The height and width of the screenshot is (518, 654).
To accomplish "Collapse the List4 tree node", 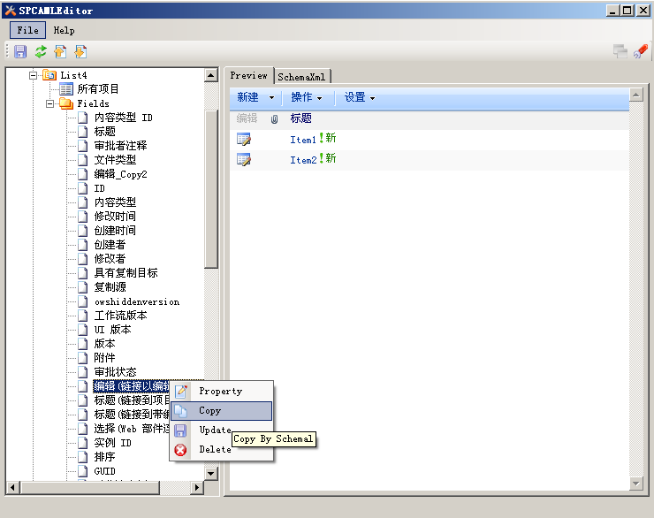I will (x=33, y=75).
